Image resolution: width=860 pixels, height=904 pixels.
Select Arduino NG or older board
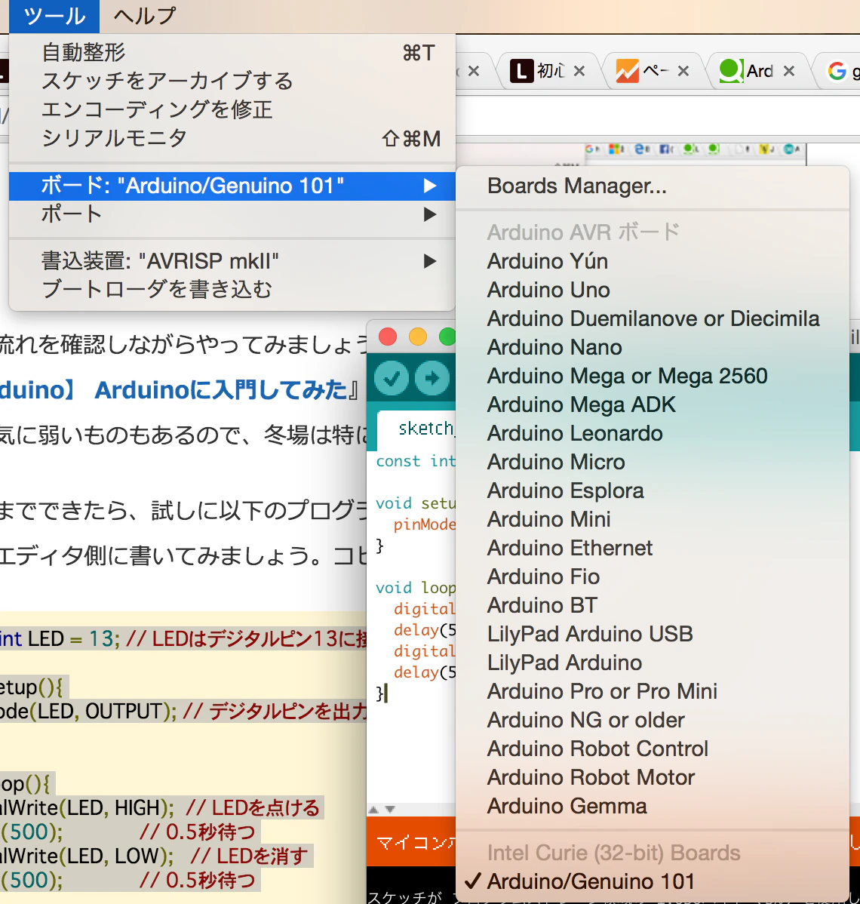(x=653, y=720)
